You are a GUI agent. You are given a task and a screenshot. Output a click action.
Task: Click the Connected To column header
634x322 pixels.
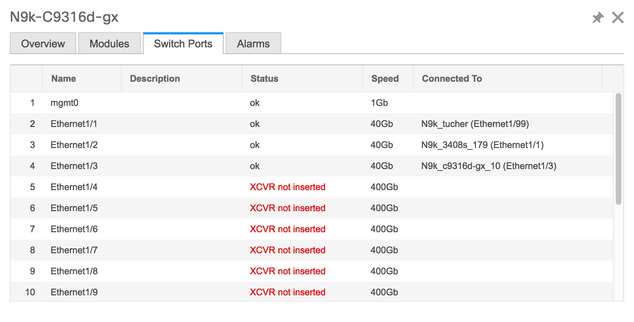[452, 79]
